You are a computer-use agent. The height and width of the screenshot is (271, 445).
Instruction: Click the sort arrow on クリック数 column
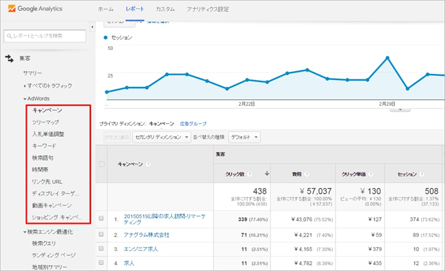click(x=267, y=173)
